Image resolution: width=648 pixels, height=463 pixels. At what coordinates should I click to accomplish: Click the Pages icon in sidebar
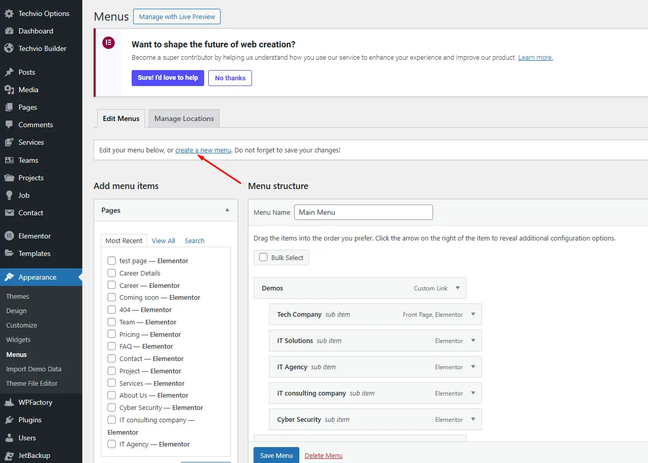pyautogui.click(x=9, y=107)
